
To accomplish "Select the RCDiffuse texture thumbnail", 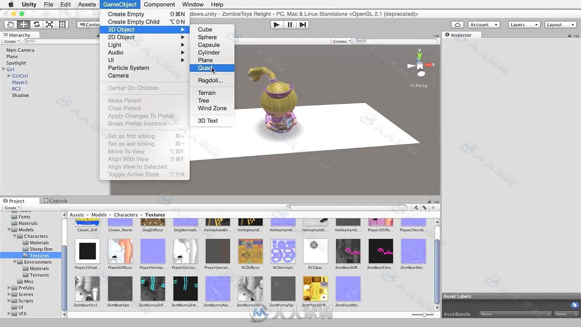I will (x=251, y=251).
